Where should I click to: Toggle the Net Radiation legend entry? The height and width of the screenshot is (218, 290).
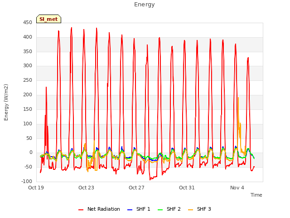[99, 209]
